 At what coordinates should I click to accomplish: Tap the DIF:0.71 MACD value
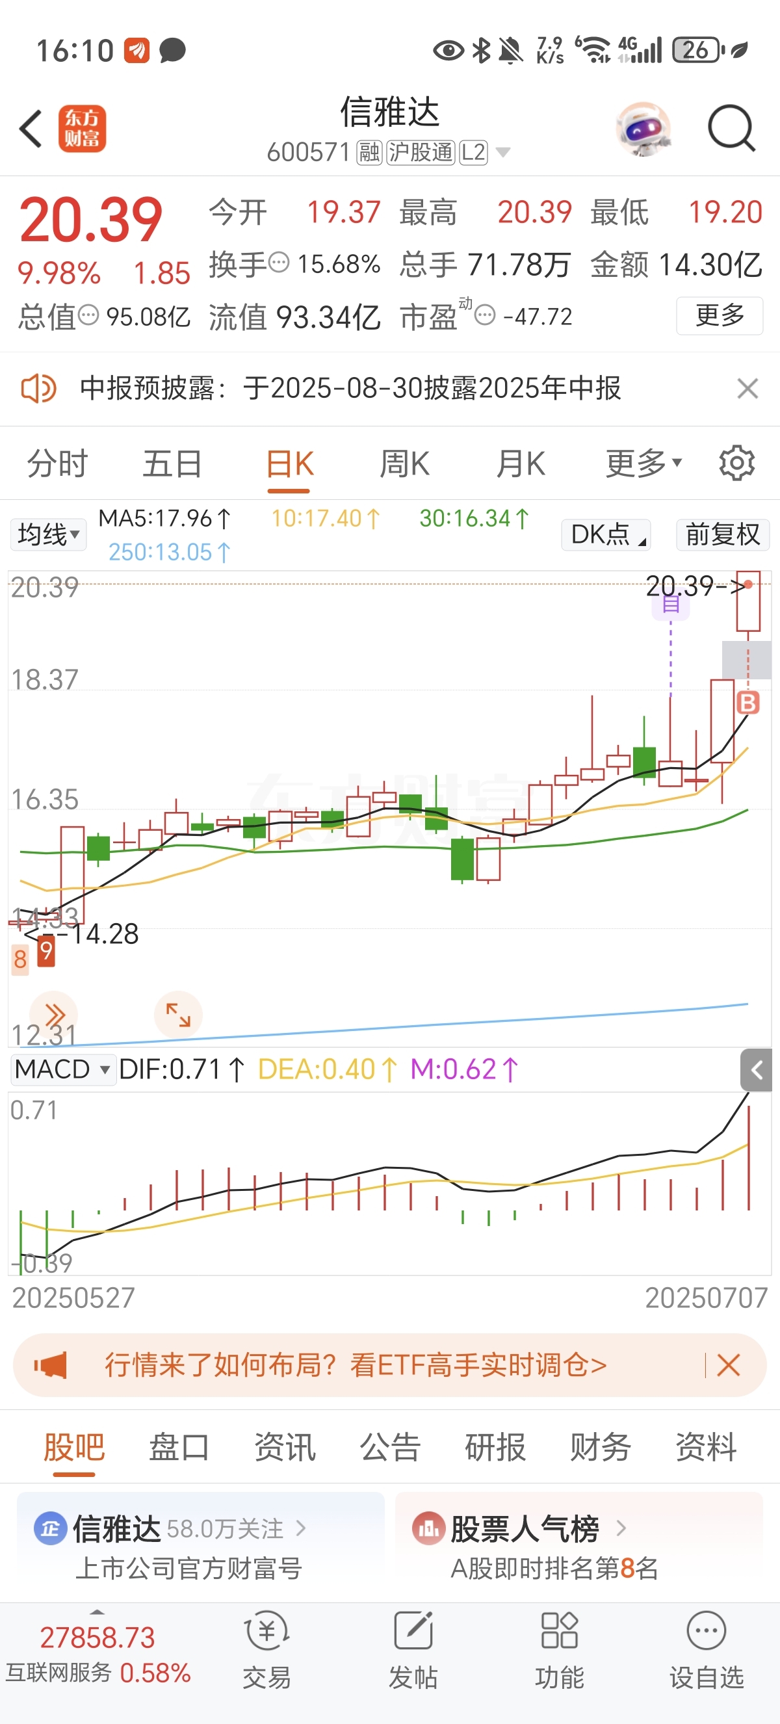coord(181,1069)
